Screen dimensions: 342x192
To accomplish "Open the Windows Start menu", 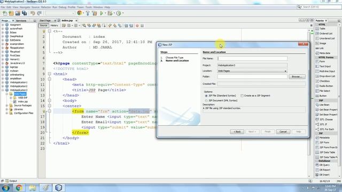I will [x=6, y=188].
